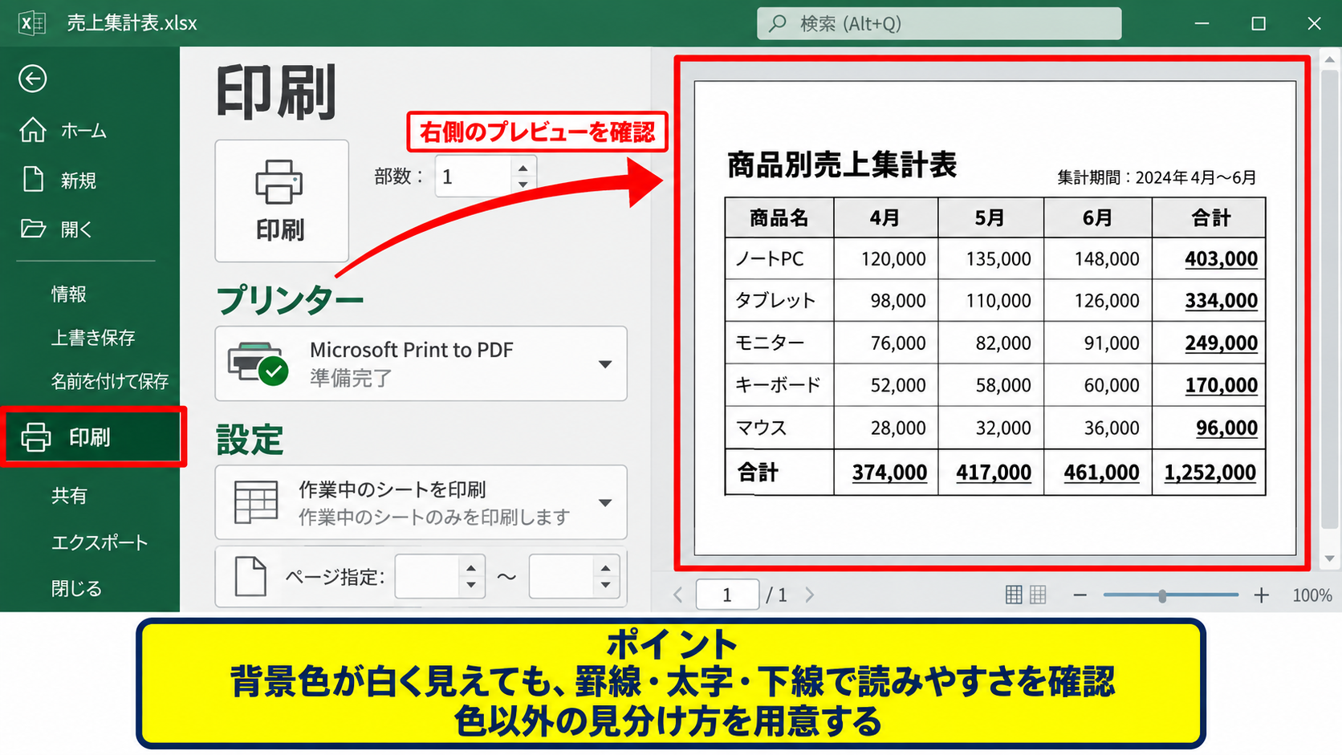The image size is (1342, 755).
Task: Click the current page number box
Action: [727, 595]
